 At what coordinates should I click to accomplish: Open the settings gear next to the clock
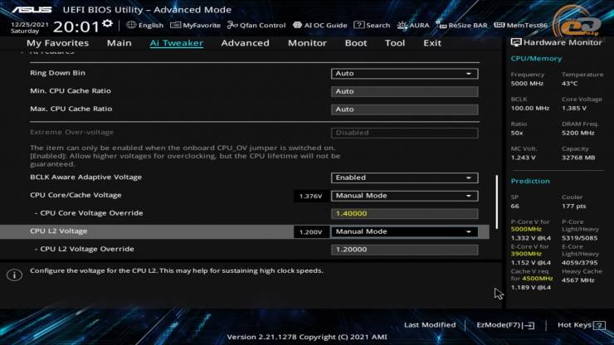click(x=107, y=24)
